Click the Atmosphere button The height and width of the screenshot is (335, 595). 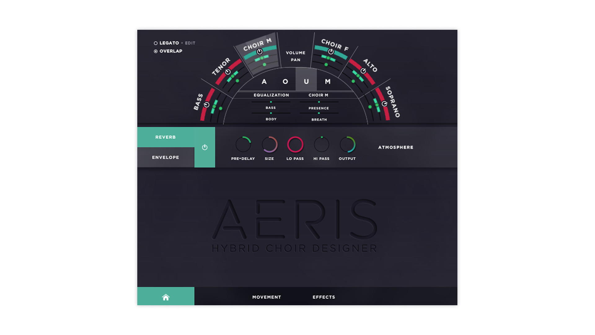point(395,147)
